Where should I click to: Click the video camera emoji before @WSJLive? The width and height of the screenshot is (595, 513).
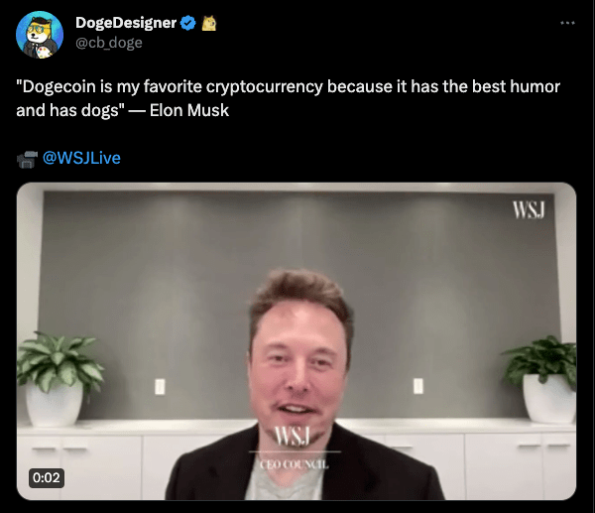coord(28,159)
